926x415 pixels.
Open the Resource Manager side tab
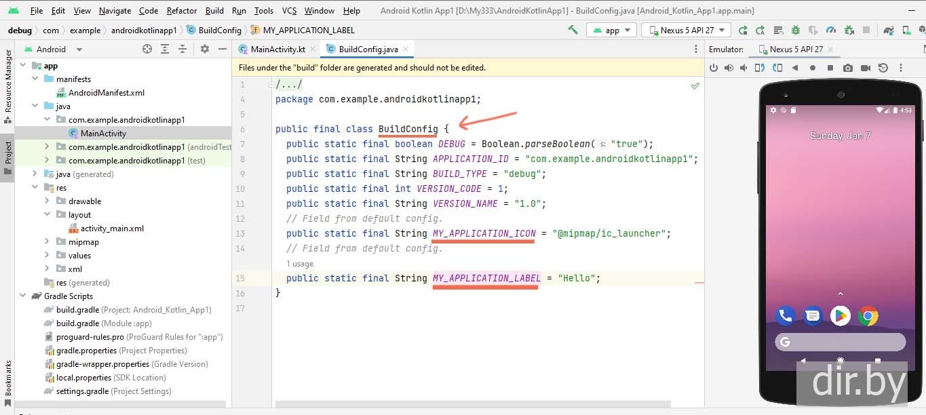point(8,81)
